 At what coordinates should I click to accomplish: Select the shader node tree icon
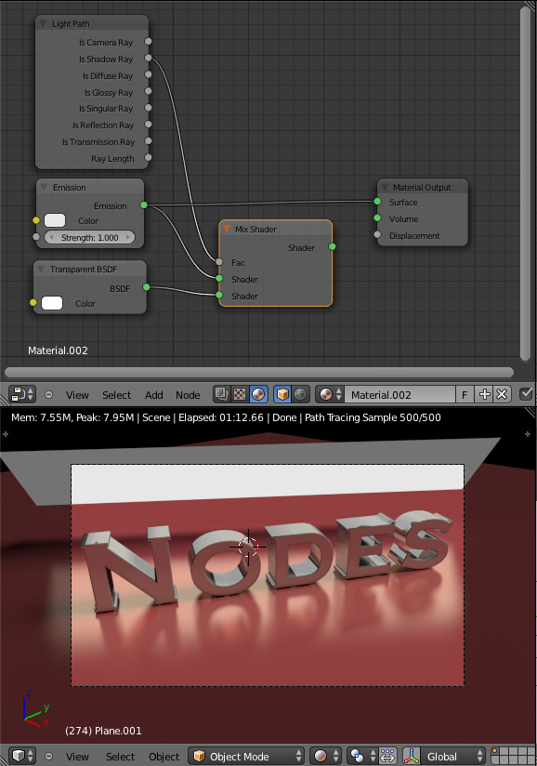[258, 394]
